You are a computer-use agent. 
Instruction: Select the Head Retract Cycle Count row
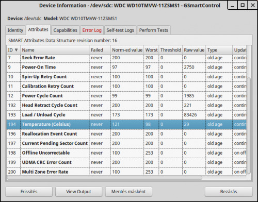126,105
